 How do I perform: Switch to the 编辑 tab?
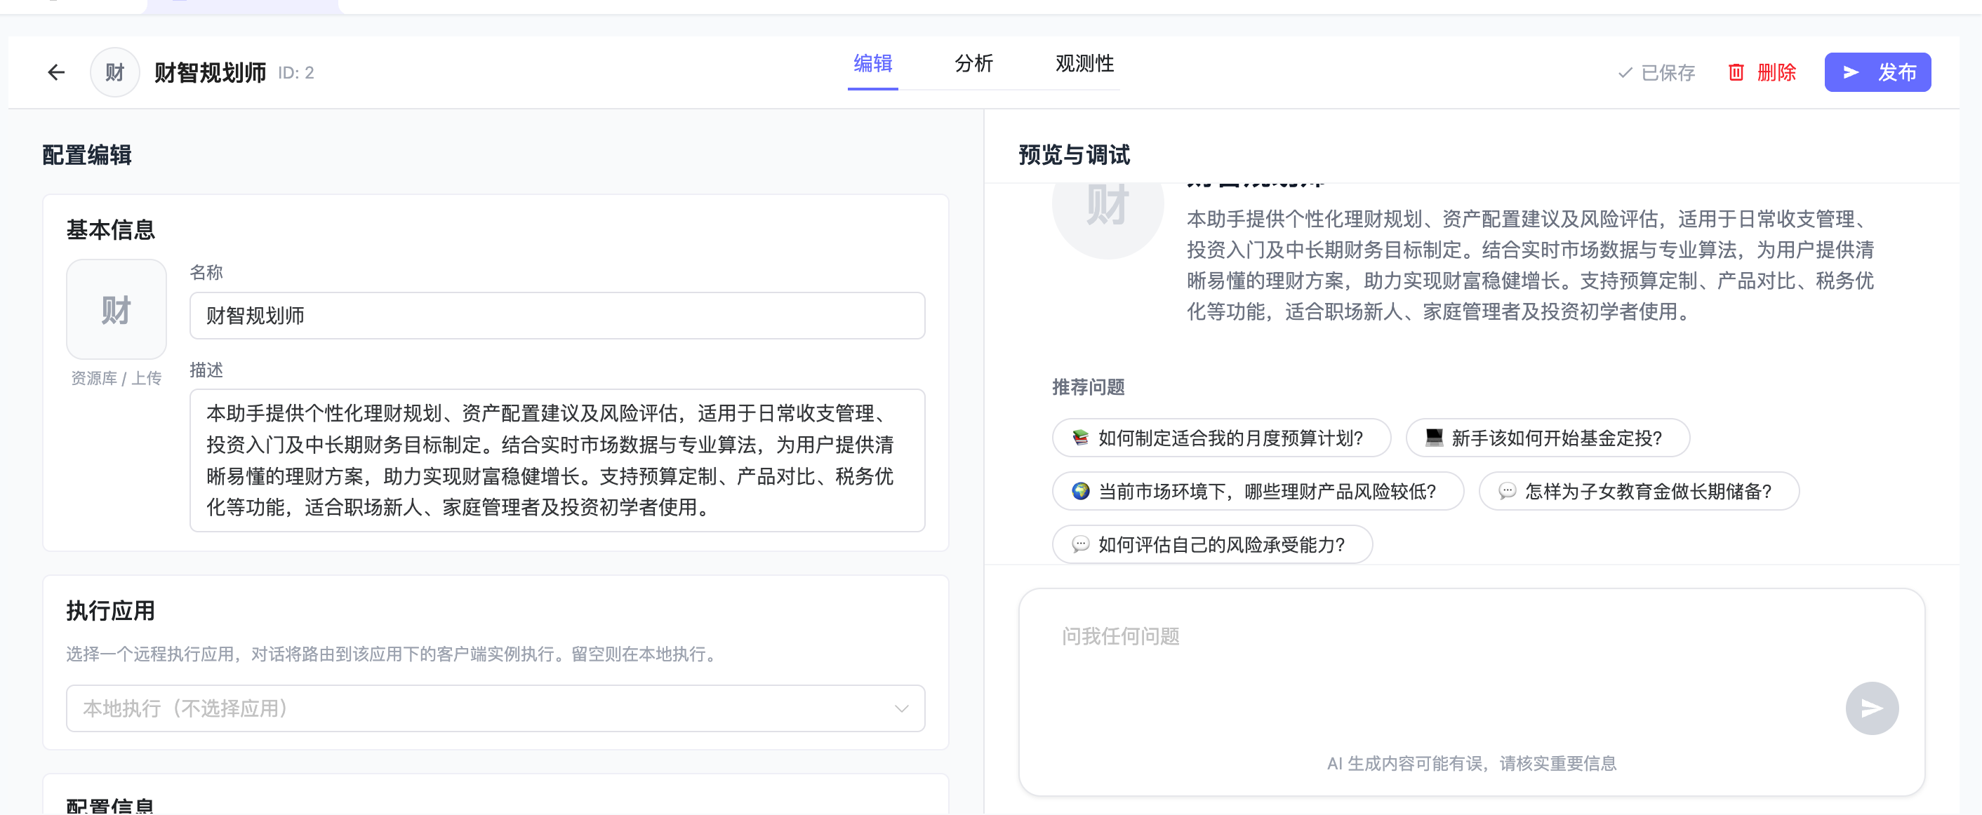[x=872, y=63]
